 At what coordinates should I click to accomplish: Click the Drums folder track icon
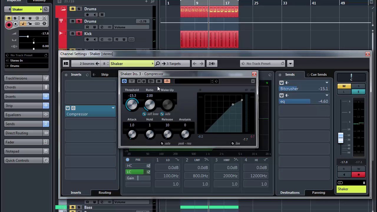pos(63,9)
